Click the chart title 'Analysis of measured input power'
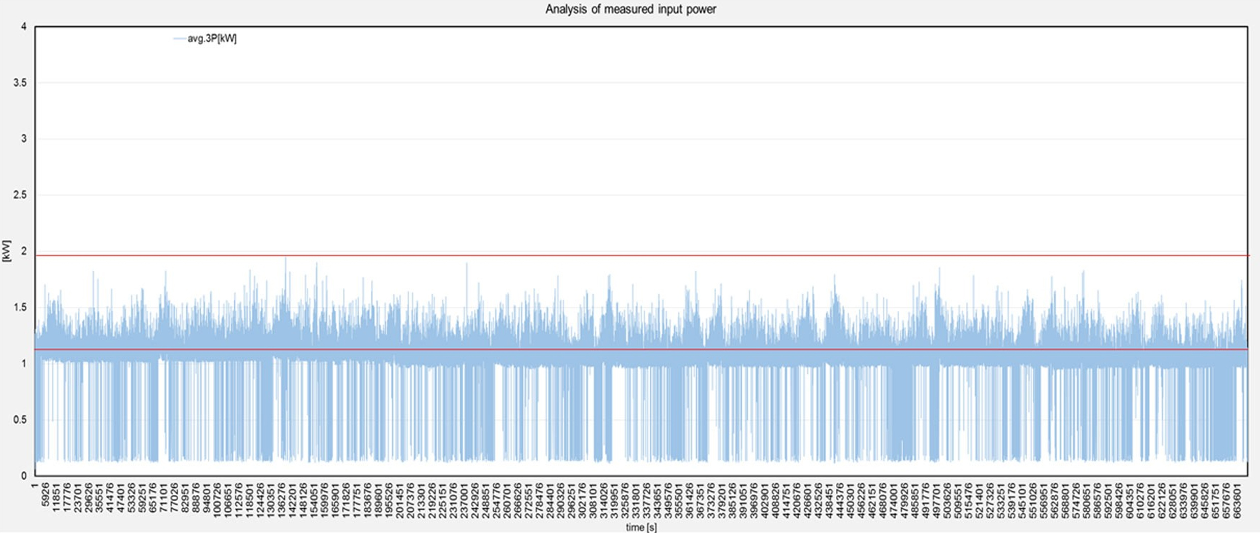 tap(631, 9)
